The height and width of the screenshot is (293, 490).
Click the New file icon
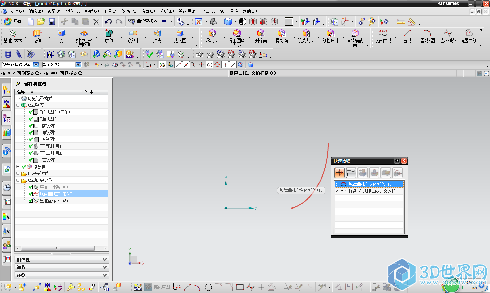pyautogui.click(x=31, y=21)
